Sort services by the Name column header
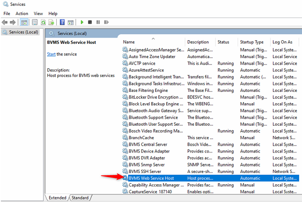 tap(129, 42)
